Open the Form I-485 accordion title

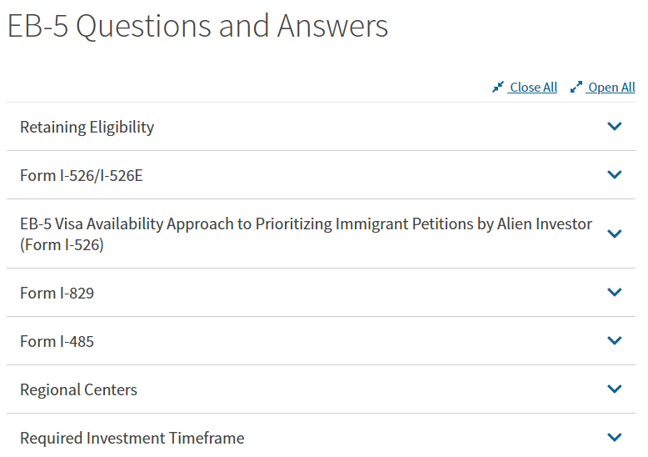point(57,342)
